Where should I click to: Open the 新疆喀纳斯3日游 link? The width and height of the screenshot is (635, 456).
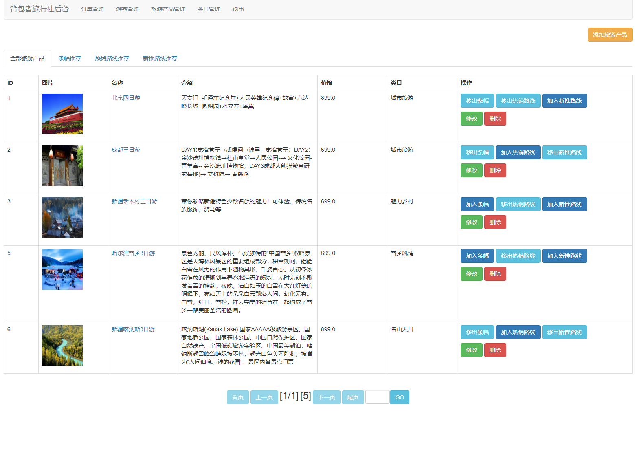[x=133, y=329]
